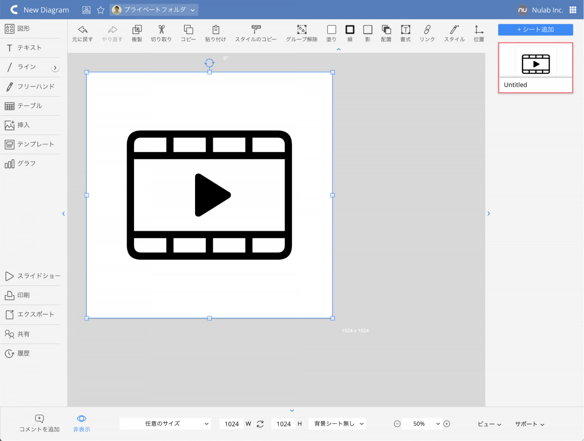Toggle comments visibility with the eye icon
The image size is (584, 441).
81,419
